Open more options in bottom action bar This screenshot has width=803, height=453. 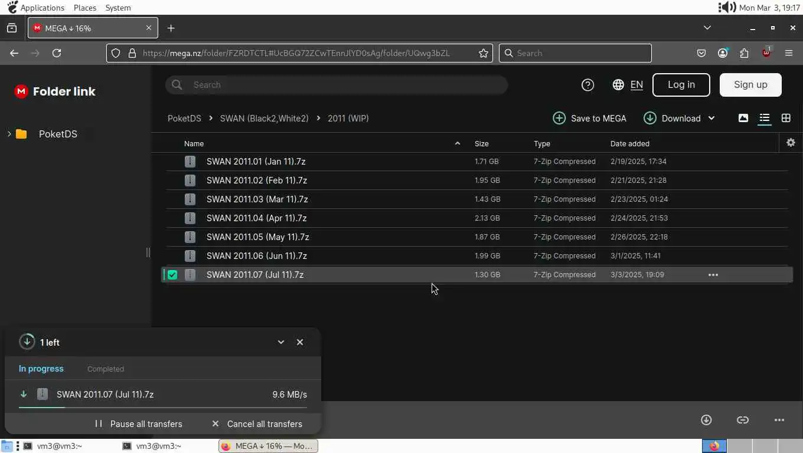tap(779, 420)
